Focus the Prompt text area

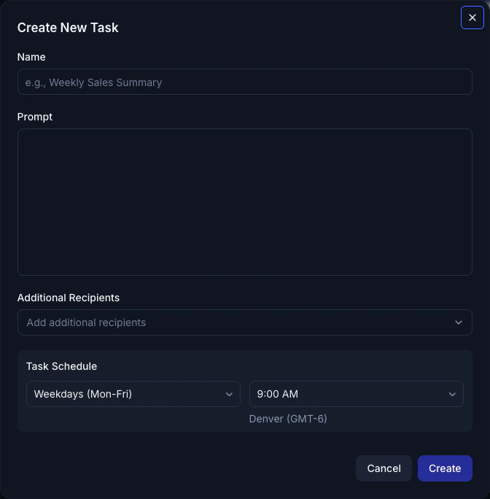coord(245,202)
